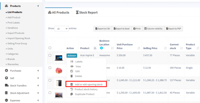
Task: Click the Sell arrow-up circle icon
Action: pos(6,78)
